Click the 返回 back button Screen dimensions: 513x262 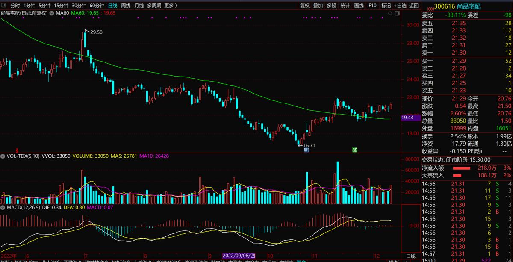pos(414,6)
